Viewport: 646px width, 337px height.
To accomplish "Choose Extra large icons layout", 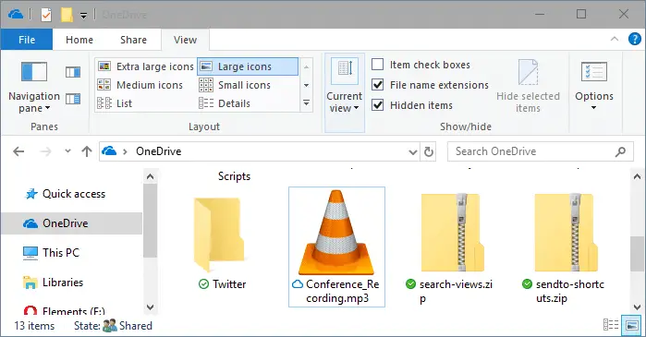I will 146,66.
